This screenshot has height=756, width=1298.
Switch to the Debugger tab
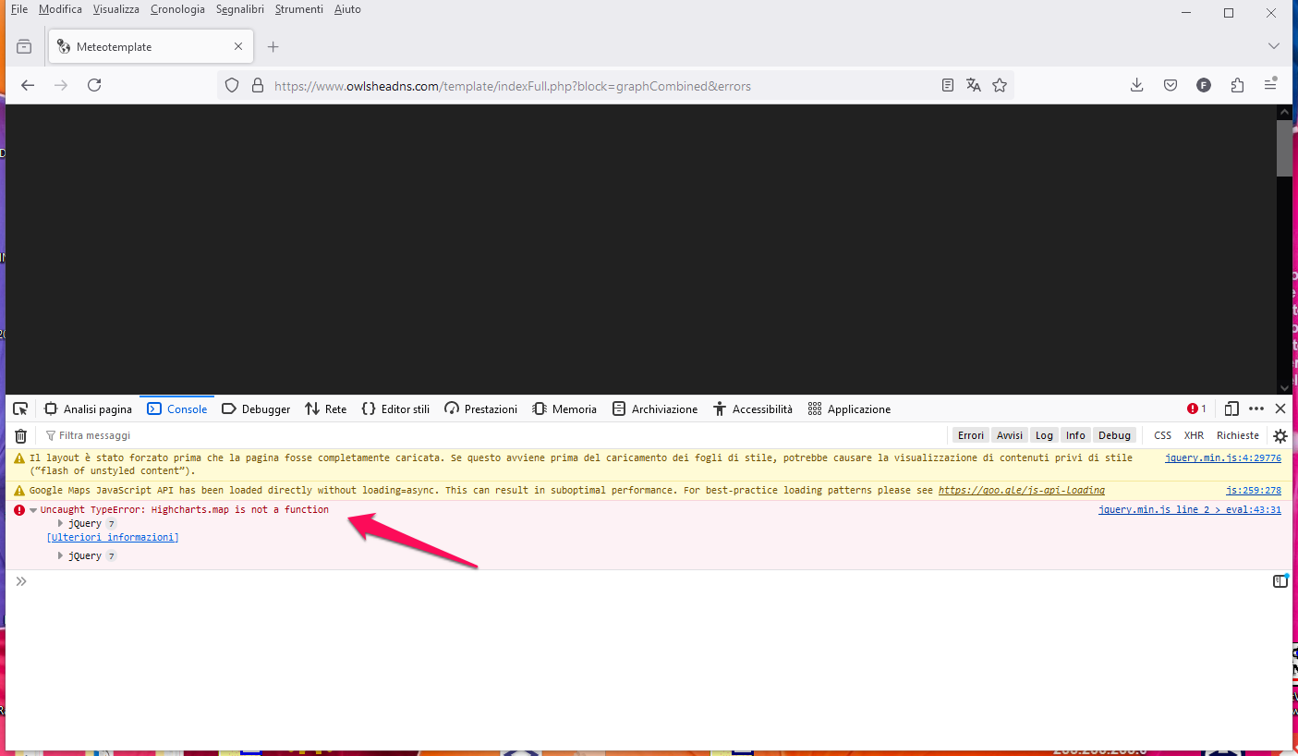(x=256, y=408)
